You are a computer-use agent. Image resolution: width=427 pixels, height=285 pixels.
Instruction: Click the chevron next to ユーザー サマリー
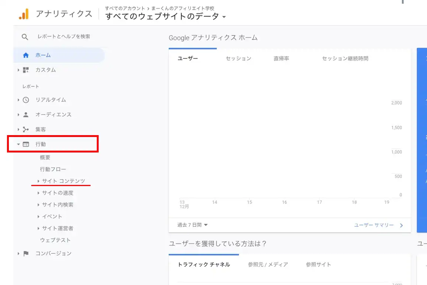tap(402, 226)
